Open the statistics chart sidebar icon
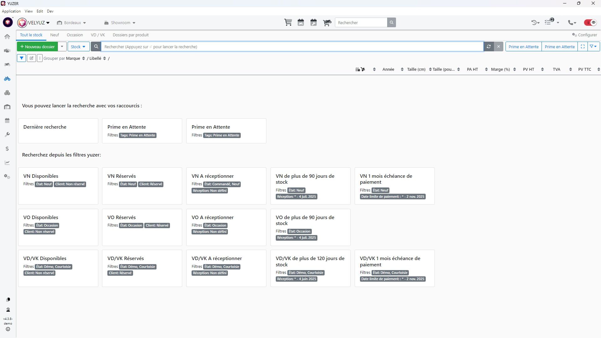 7,163
